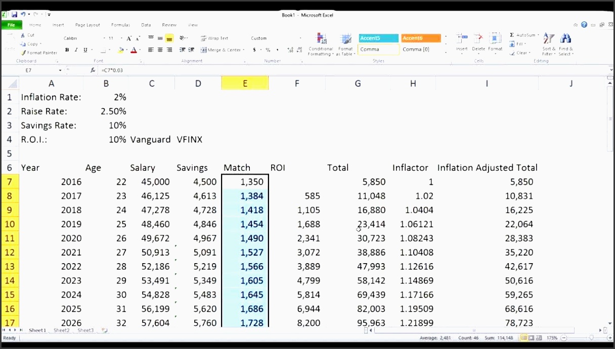Increase decimal places
This screenshot has width=615, height=349.
click(x=290, y=50)
